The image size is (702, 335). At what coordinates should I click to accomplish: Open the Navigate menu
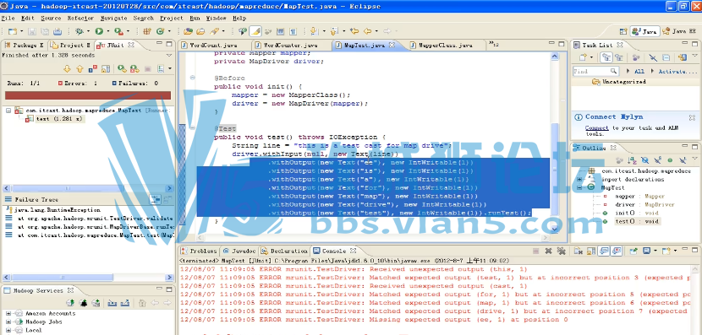pos(113,19)
